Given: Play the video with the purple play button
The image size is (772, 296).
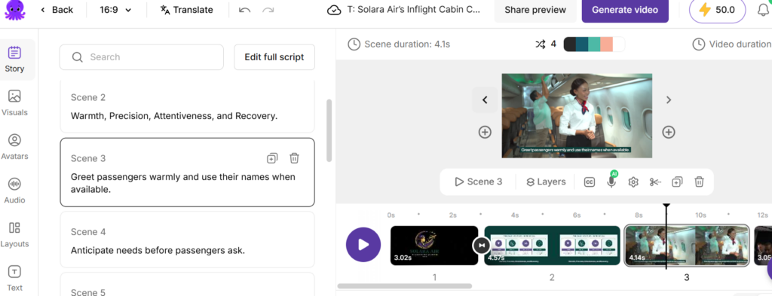Looking at the screenshot, I should [x=363, y=245].
